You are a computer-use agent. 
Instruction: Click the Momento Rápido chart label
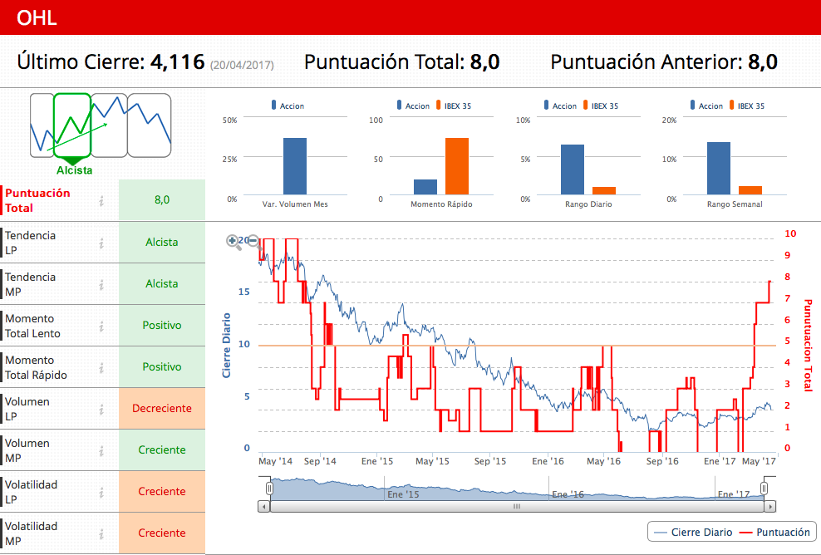(441, 204)
